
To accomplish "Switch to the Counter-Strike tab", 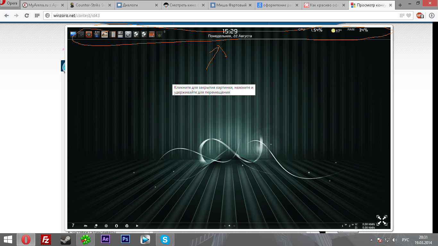I will pos(91,5).
